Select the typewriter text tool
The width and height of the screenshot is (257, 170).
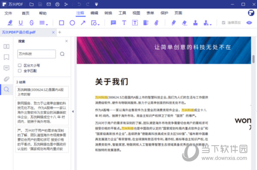(x=124, y=23)
